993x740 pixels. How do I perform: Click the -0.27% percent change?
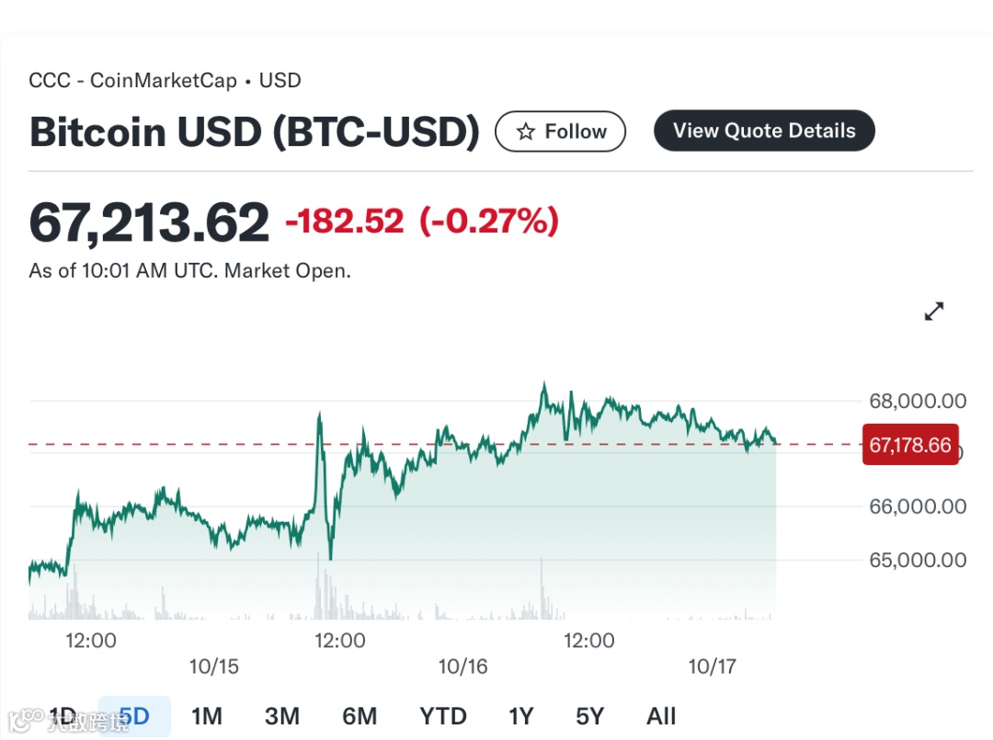pos(489,222)
